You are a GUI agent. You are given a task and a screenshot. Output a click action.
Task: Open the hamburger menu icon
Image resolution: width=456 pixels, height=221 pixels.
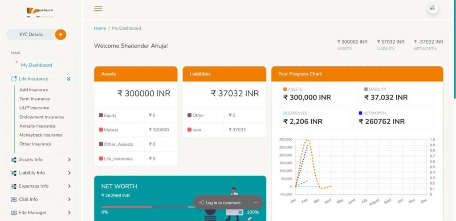98,9
